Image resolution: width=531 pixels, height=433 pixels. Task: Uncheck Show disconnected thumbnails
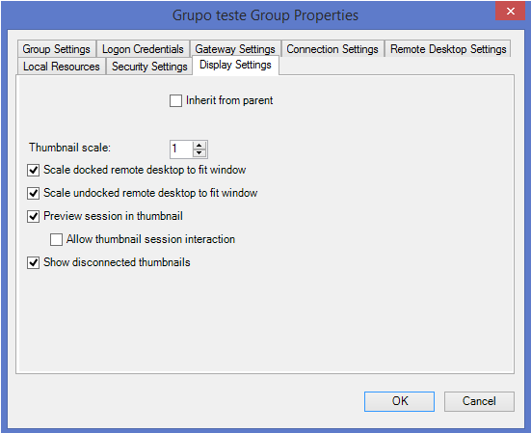(33, 262)
